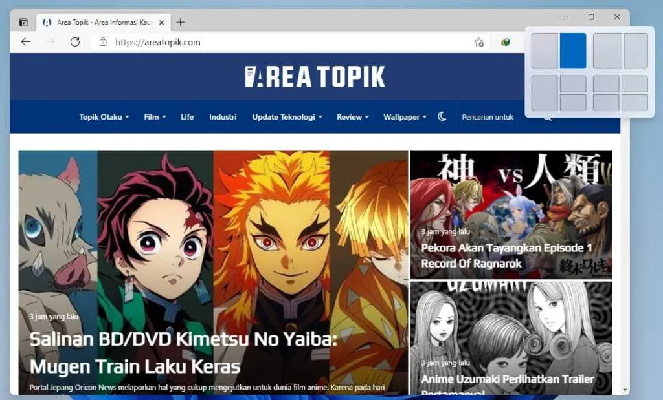Snap to bottom-right quadrant of four-zone layout
Viewport: 663px width, 400px height.
click(635, 103)
